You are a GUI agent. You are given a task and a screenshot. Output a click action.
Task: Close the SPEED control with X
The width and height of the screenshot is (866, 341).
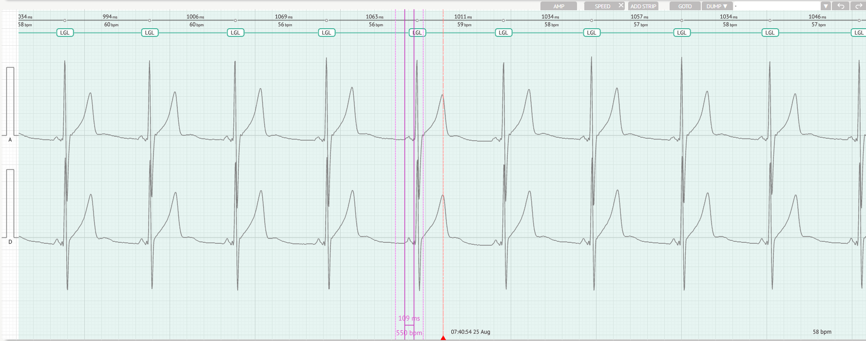click(x=621, y=5)
